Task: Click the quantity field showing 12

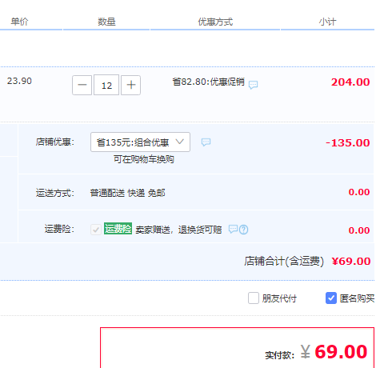Action: click(x=106, y=85)
